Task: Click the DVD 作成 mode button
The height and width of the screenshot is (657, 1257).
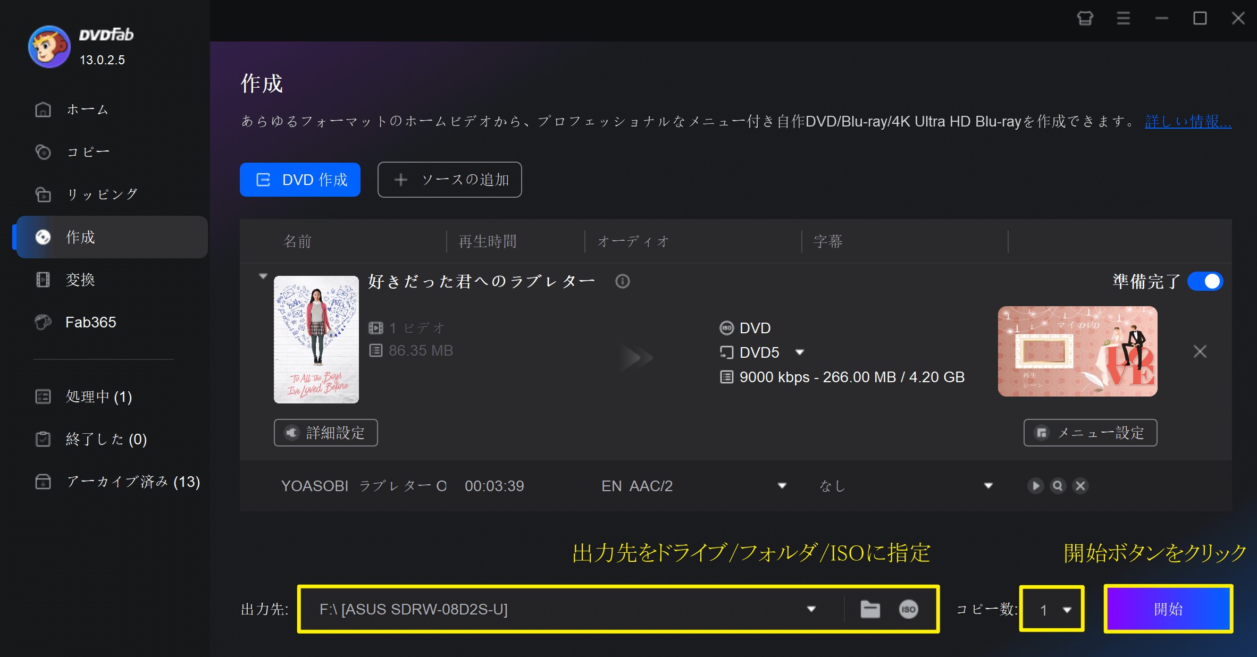Action: click(x=300, y=180)
